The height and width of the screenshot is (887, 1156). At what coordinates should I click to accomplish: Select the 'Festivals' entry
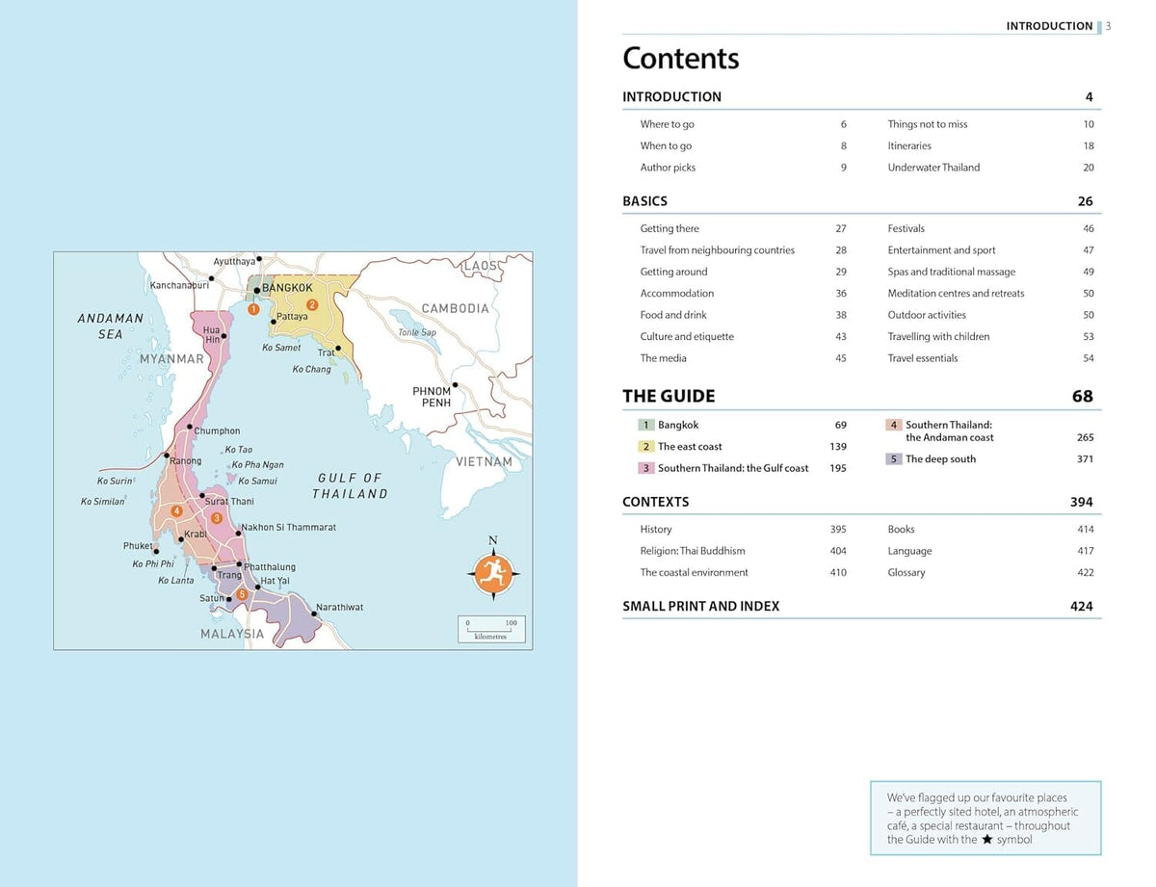click(x=906, y=229)
